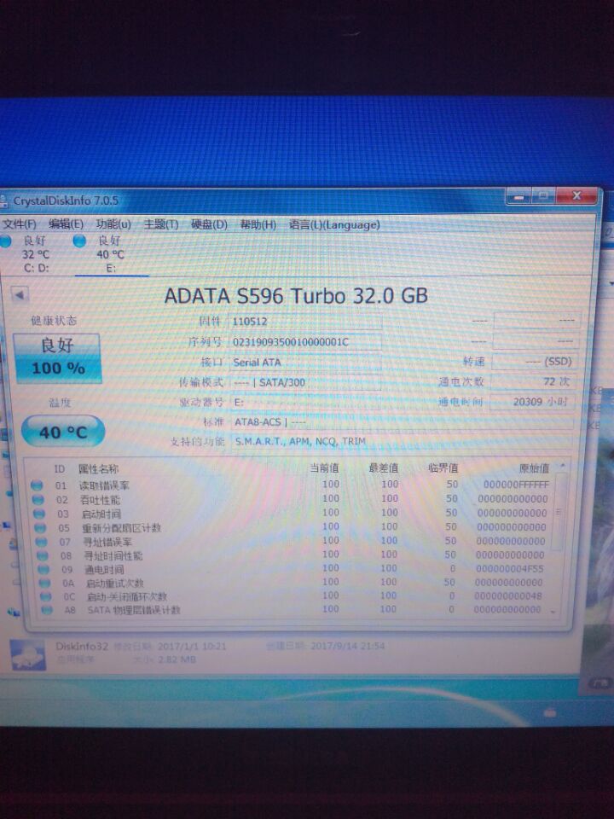Viewport: 614px width, 819px height.
Task: Select the 通电时间 attribute name
Action: click(104, 569)
